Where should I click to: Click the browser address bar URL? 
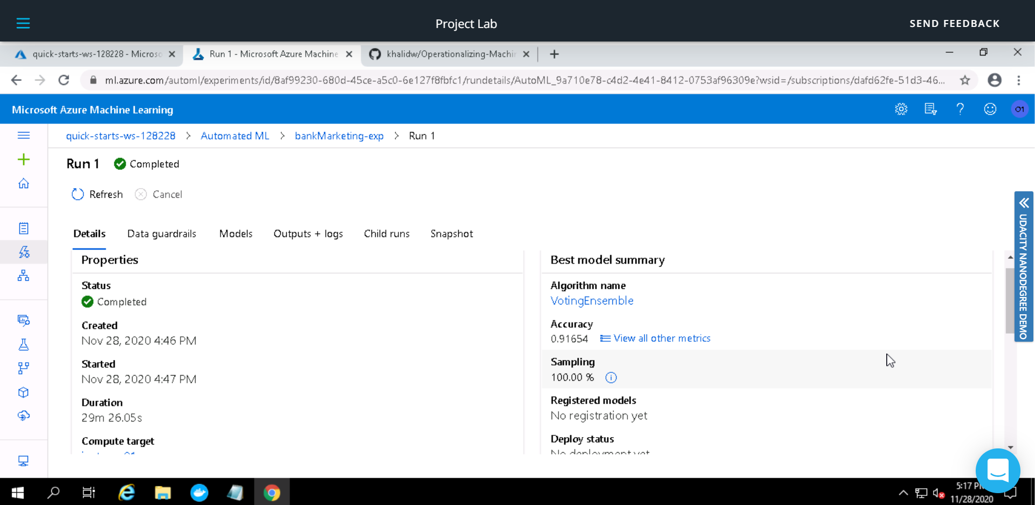click(524, 80)
